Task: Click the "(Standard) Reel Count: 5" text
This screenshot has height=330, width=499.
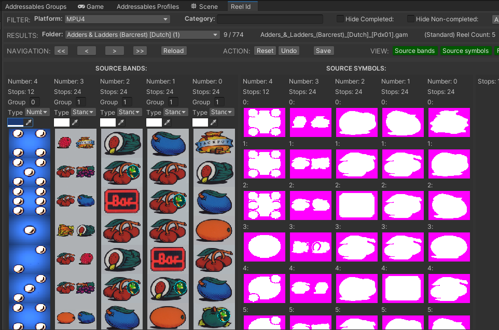Action: pos(460,35)
